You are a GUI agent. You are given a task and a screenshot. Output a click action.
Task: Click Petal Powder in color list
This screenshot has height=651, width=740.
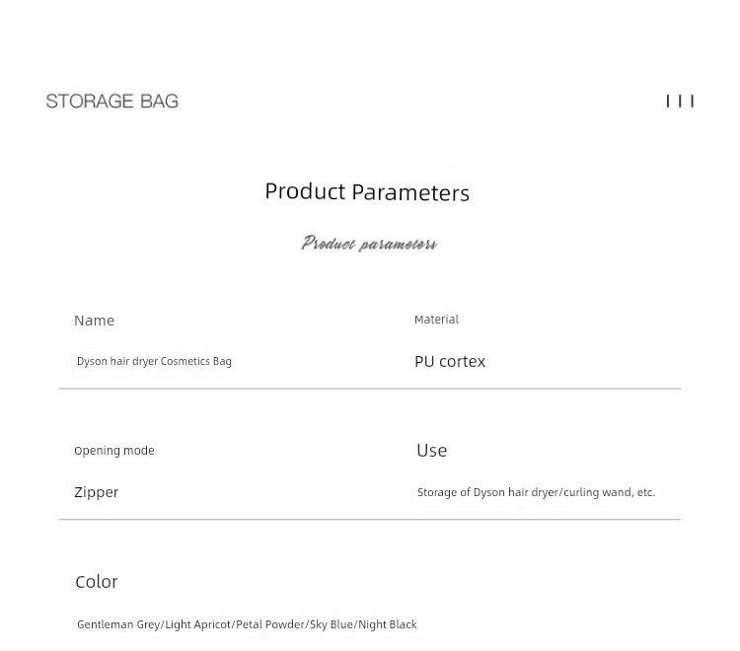271,624
